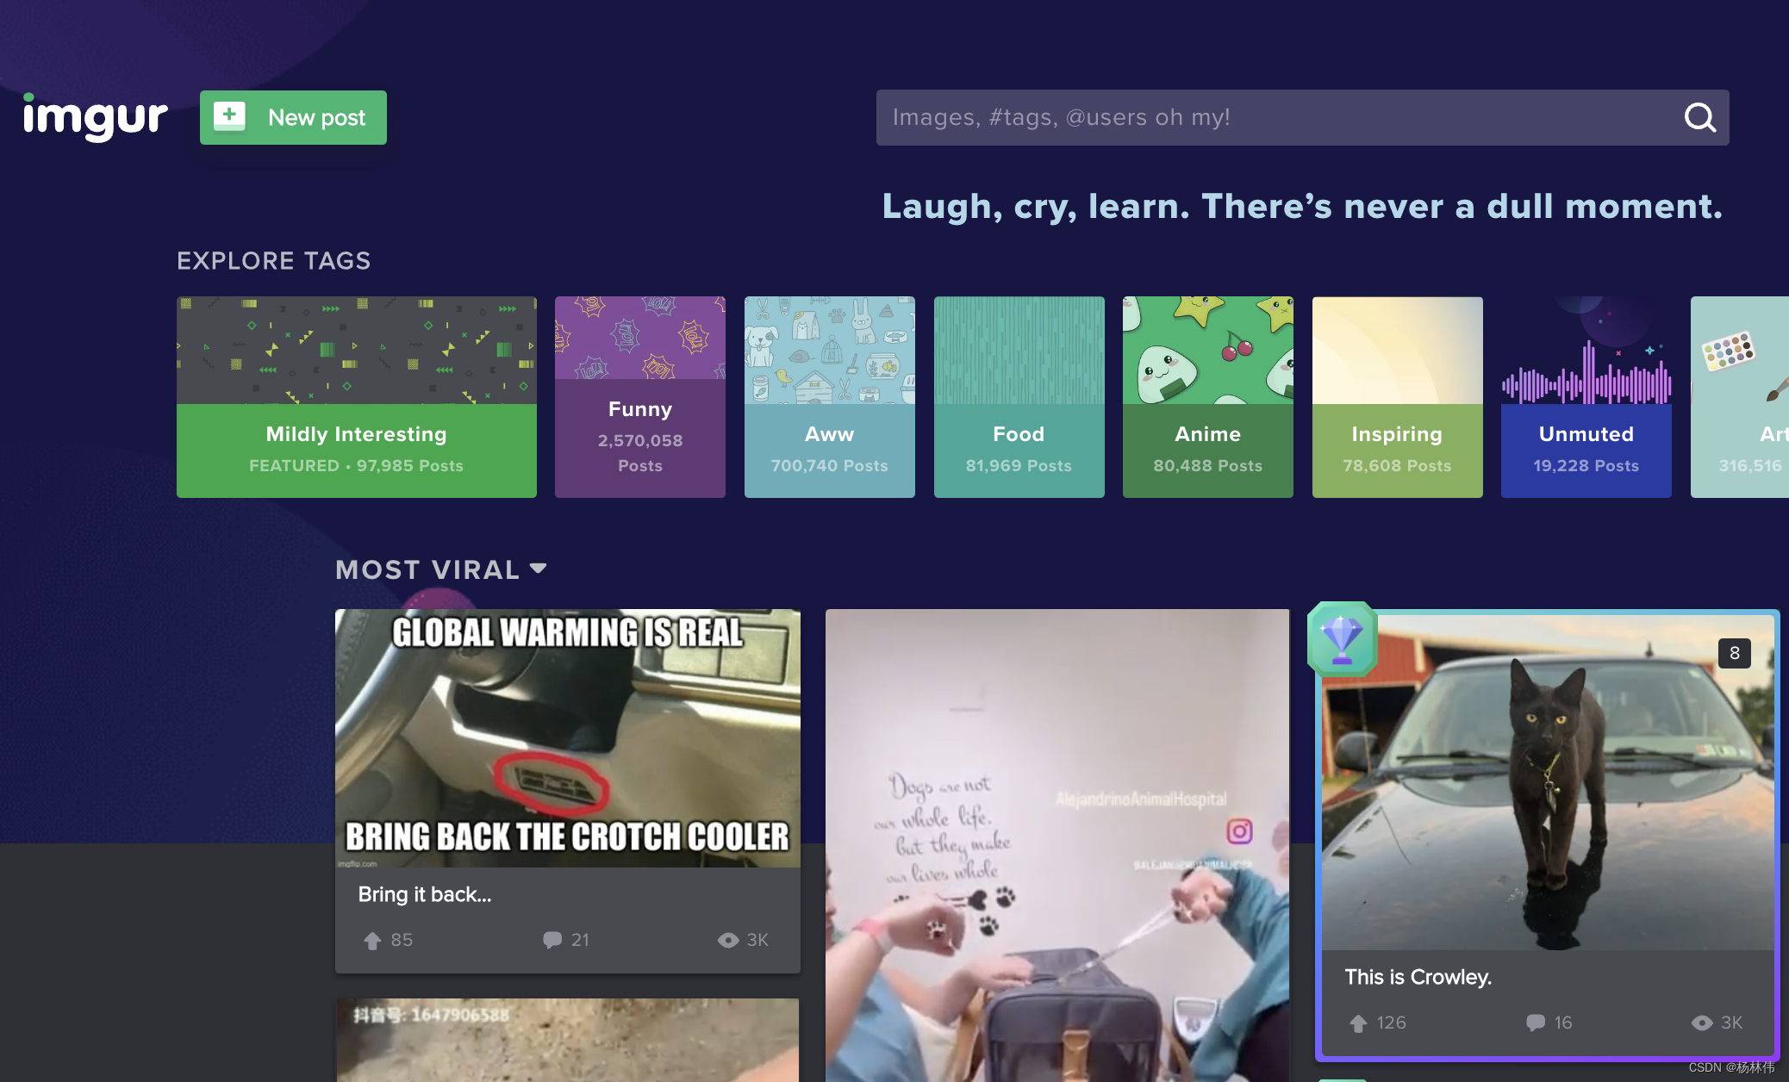Click the 8 image count badge

(x=1734, y=653)
